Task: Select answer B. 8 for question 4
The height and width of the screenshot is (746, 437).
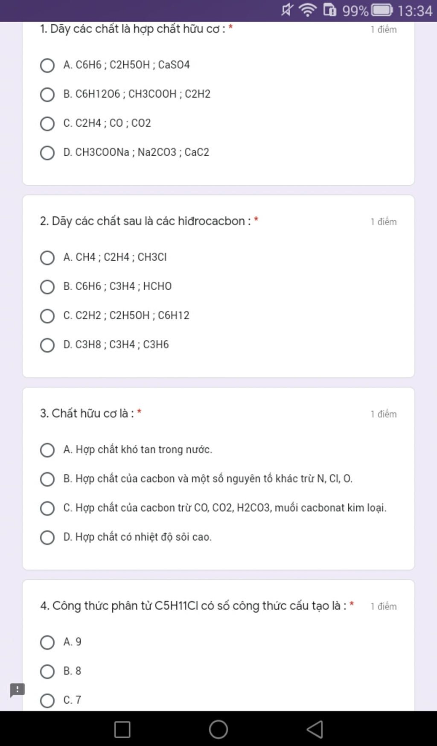Action: (x=60, y=671)
